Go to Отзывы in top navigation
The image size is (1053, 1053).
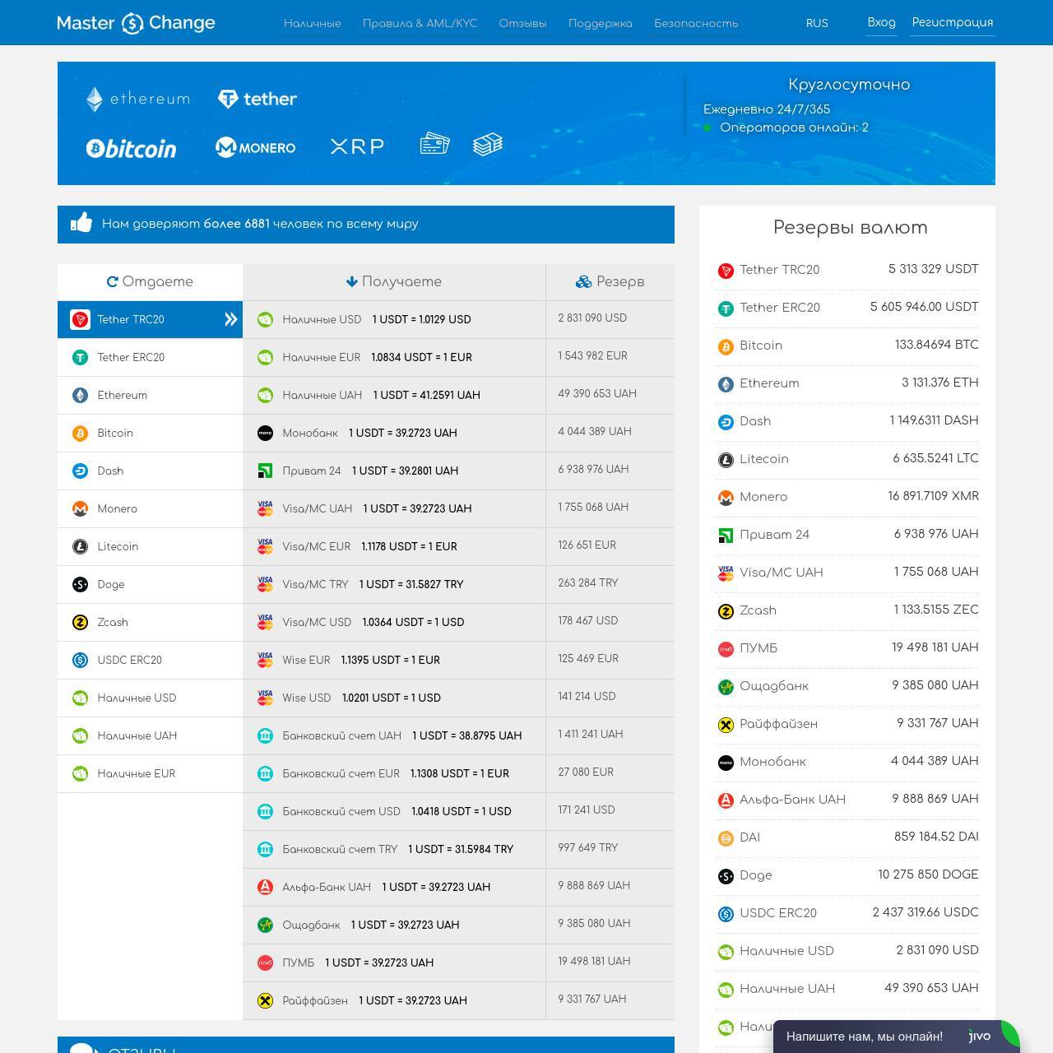pyautogui.click(x=522, y=23)
